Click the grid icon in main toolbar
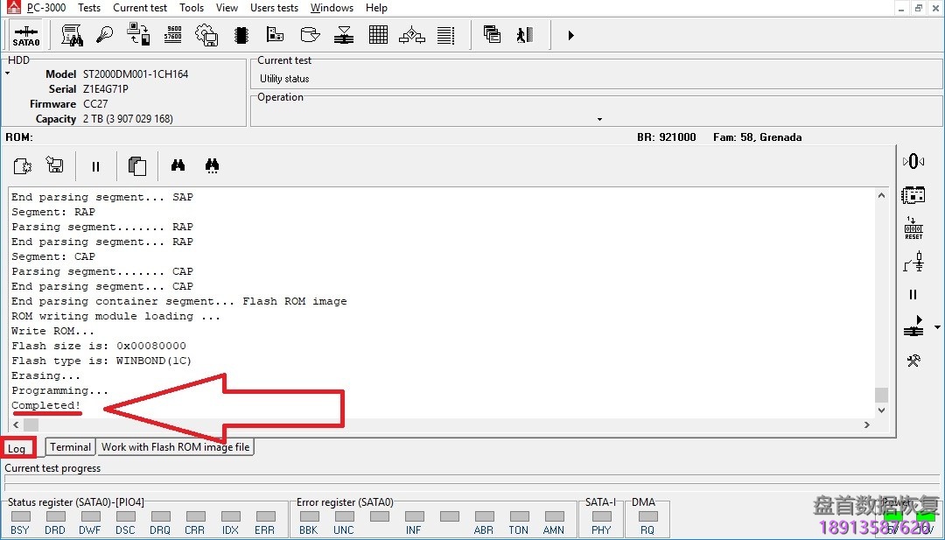 click(378, 35)
